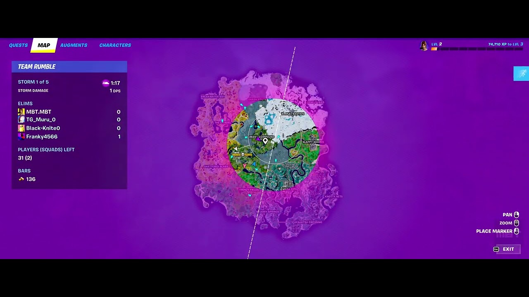
Task: Click the Steamy Springs map label
Action: [x=267, y=212]
